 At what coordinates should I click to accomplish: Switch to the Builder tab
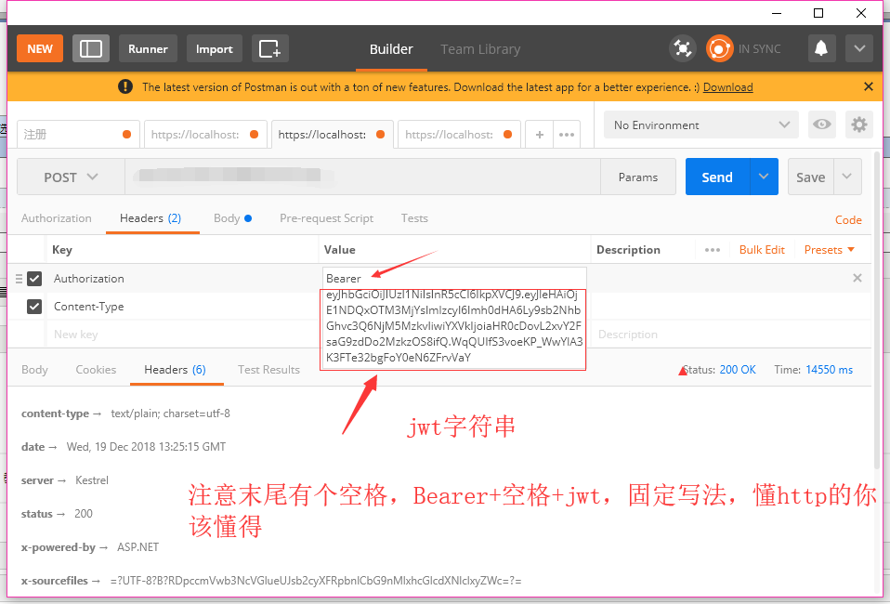[391, 49]
